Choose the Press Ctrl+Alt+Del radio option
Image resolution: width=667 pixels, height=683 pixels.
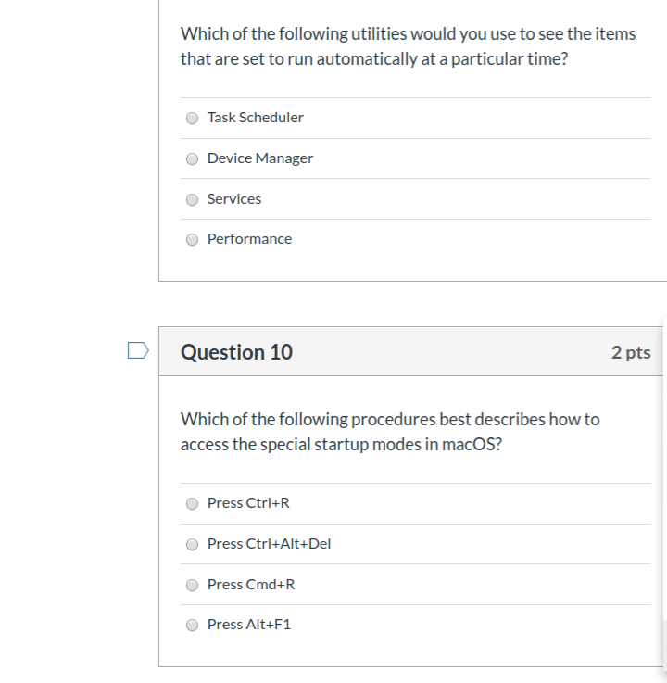coord(192,545)
